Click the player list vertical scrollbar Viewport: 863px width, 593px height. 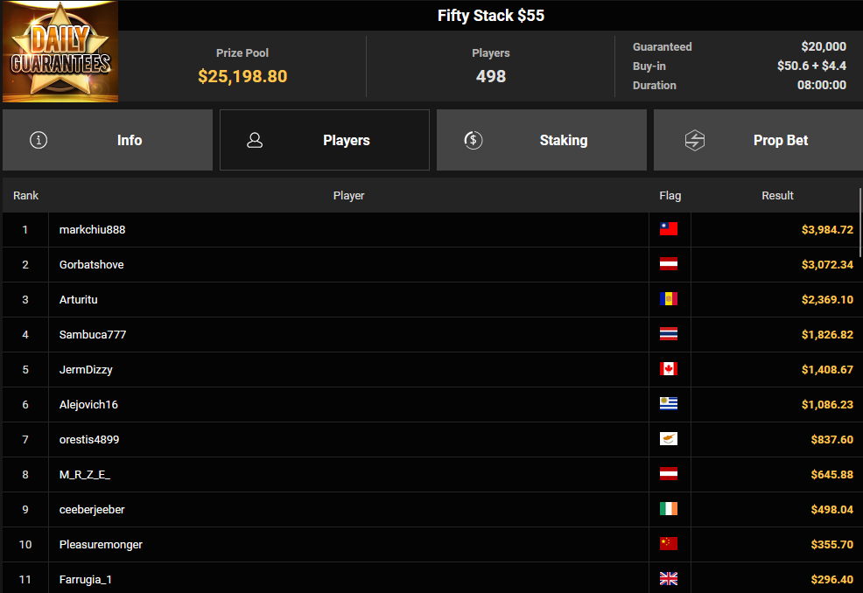coord(860,222)
